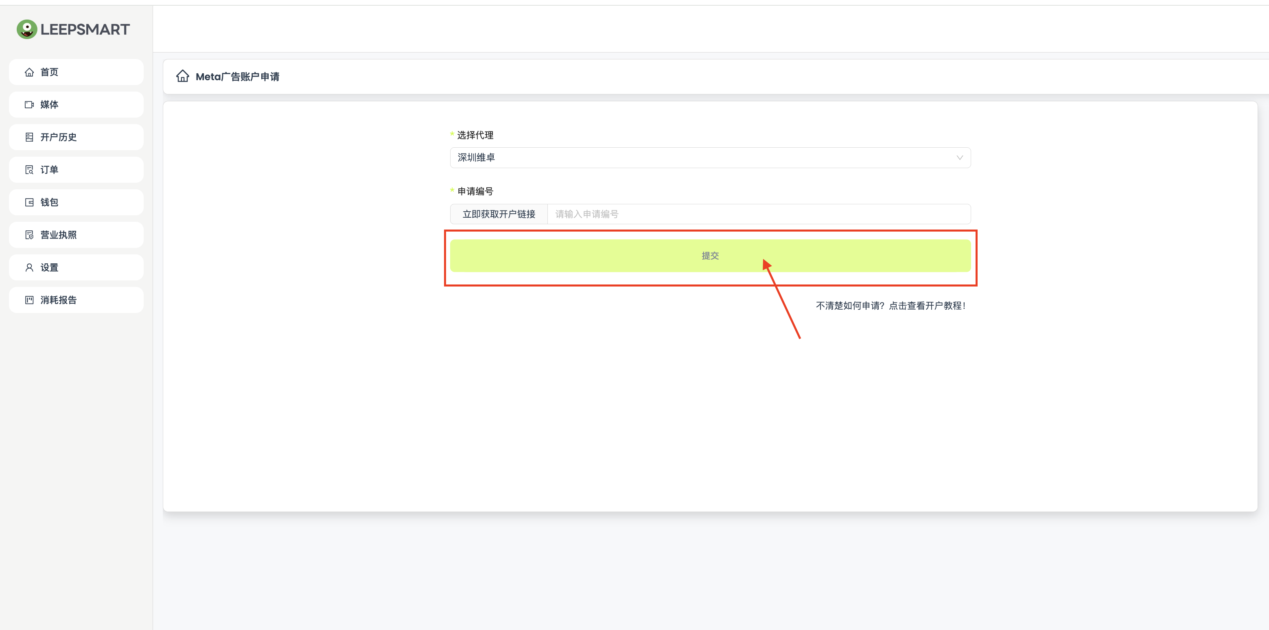Click the license icon beside 营业执照
Viewport: 1269px width, 630px height.
click(x=30, y=234)
